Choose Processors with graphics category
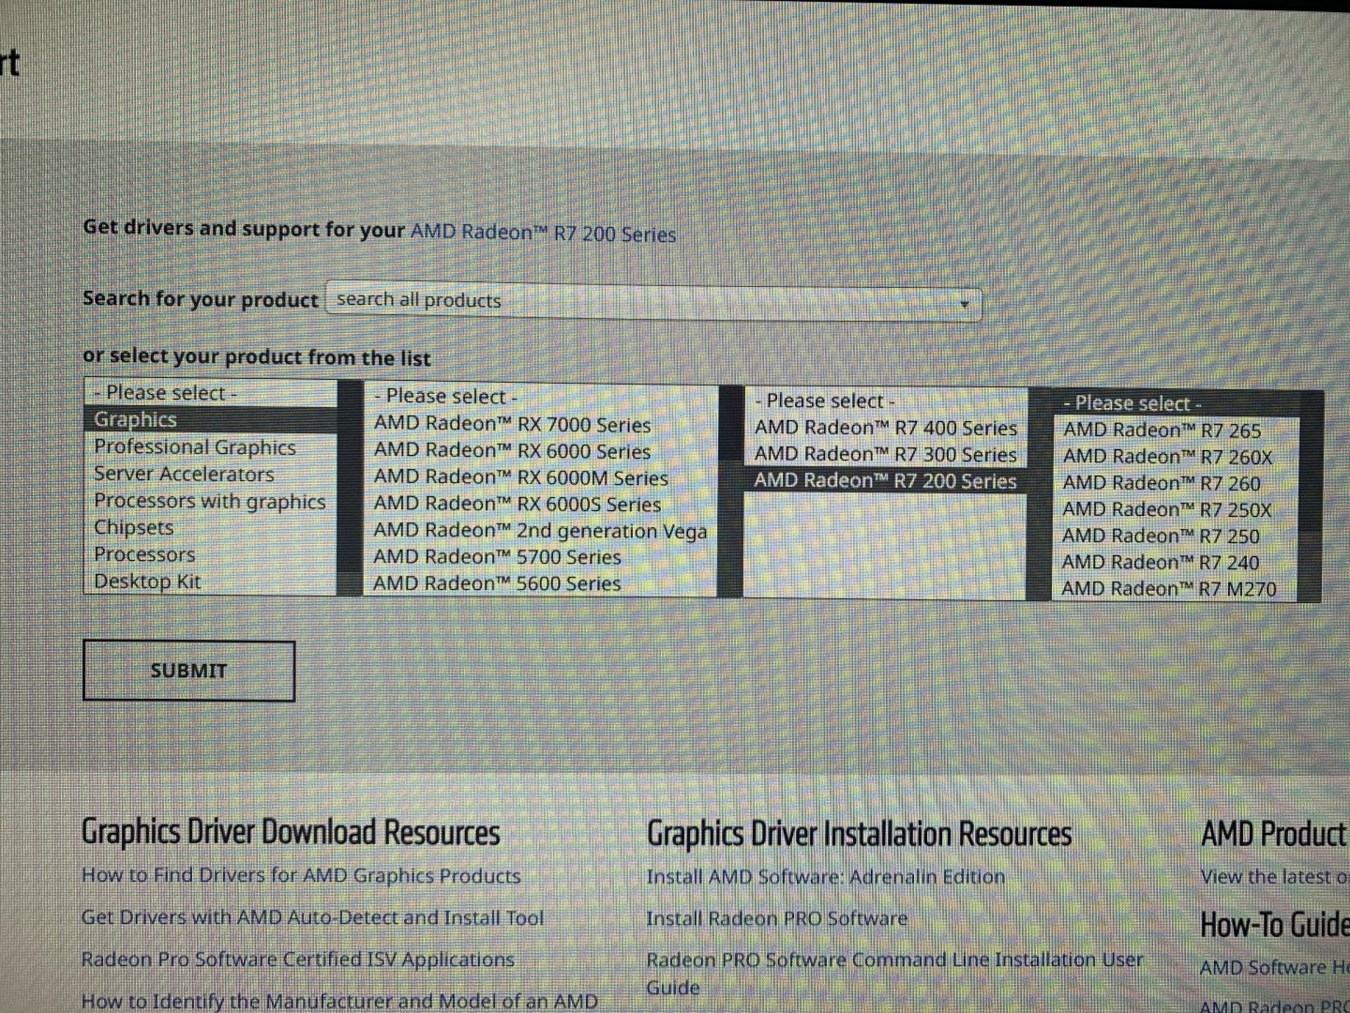This screenshot has height=1013, width=1350. coord(210,501)
